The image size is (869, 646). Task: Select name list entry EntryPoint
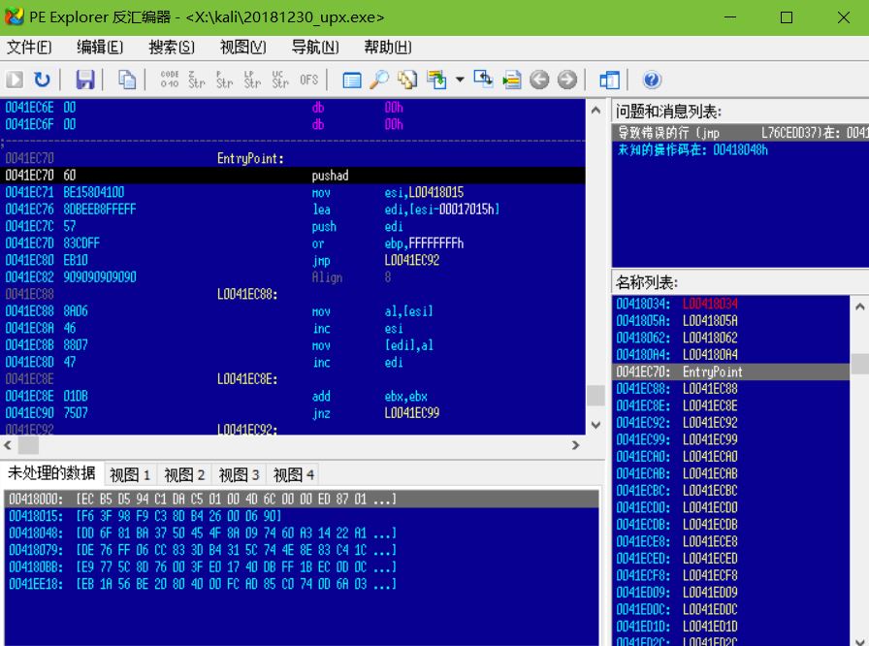click(731, 371)
